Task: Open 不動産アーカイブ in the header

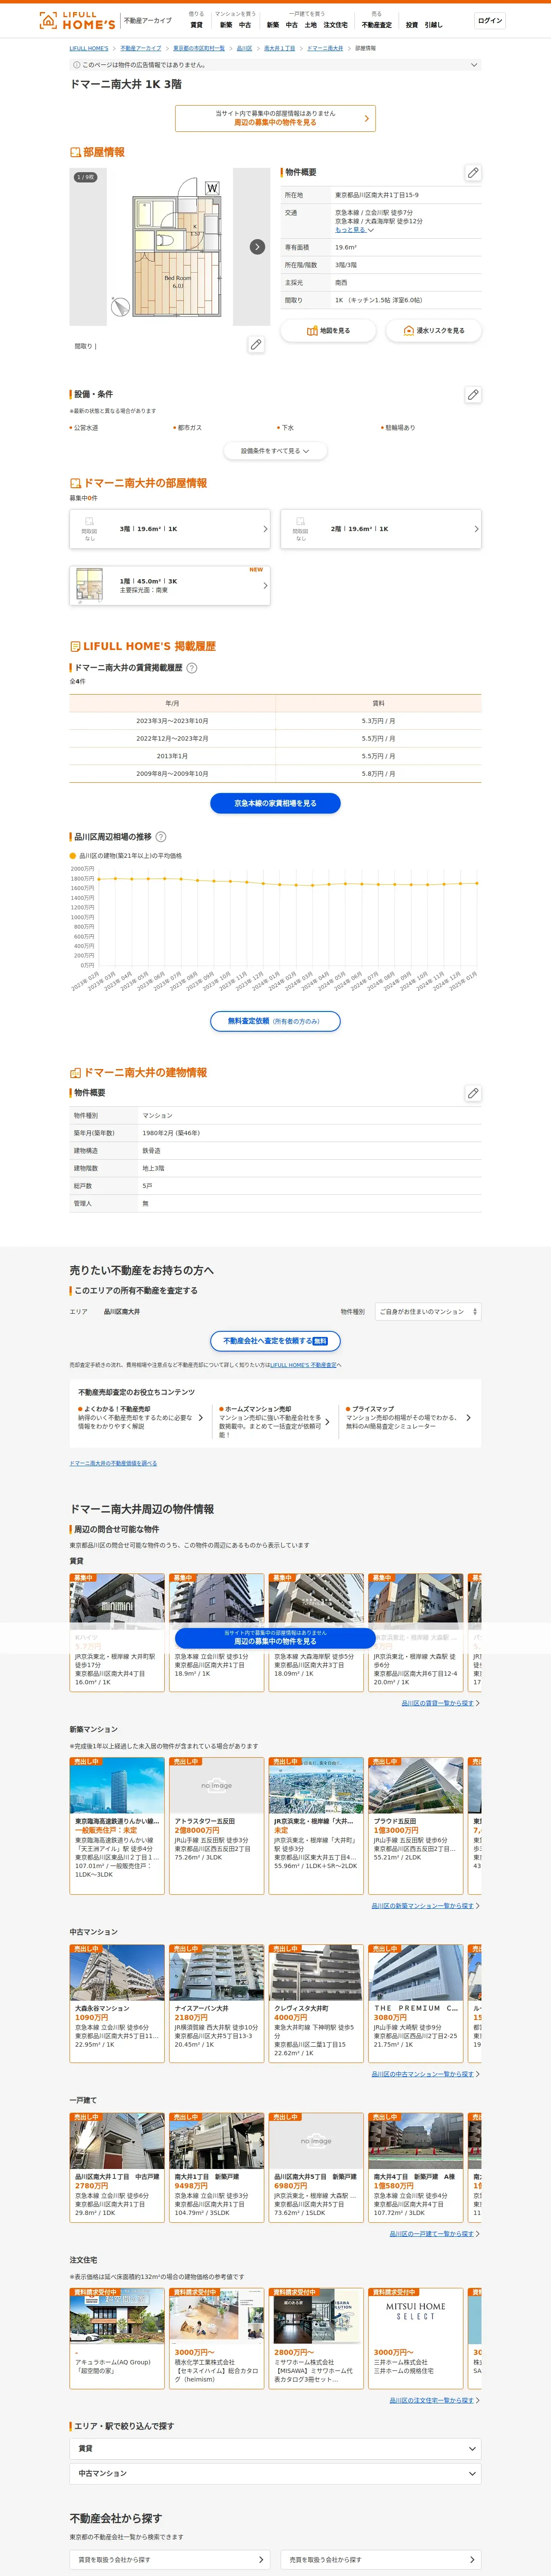Action: 147,21
